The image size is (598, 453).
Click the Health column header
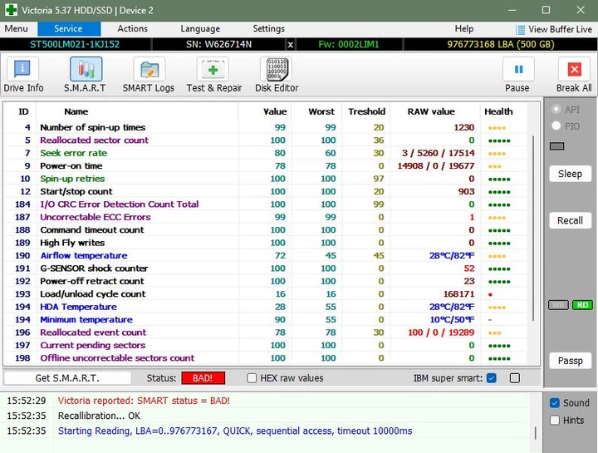pyautogui.click(x=498, y=111)
